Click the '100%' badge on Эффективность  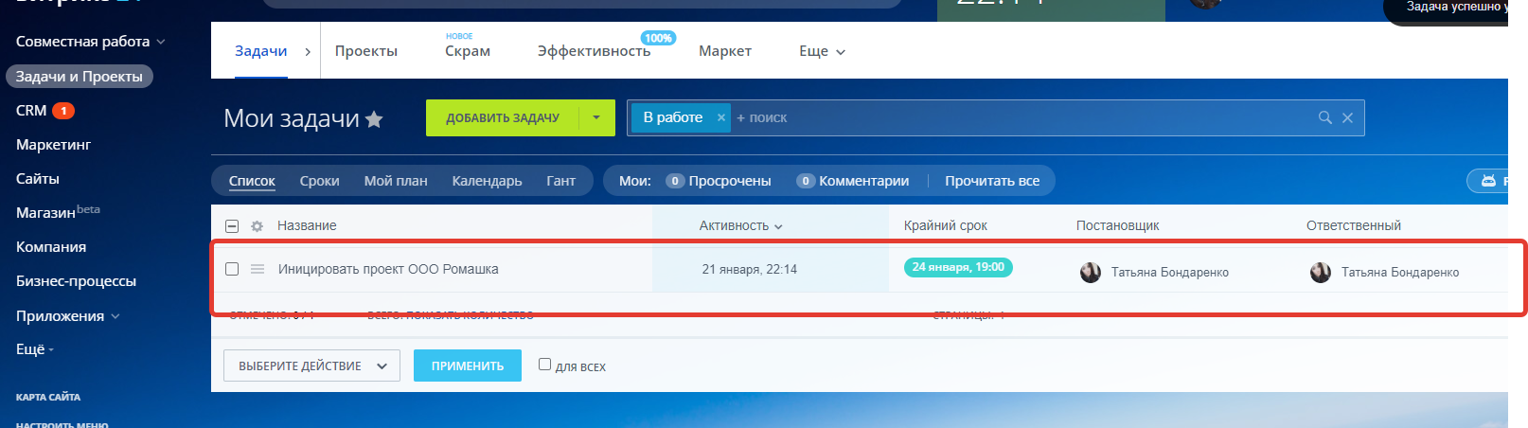658,38
